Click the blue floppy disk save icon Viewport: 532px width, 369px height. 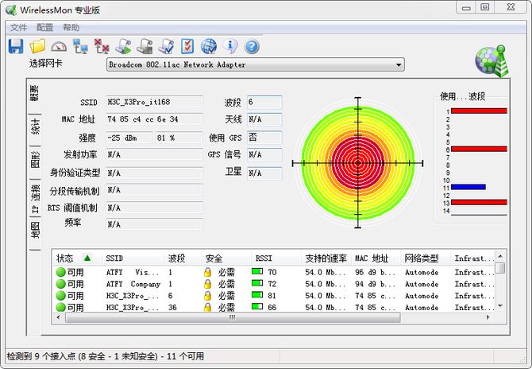[x=16, y=46]
